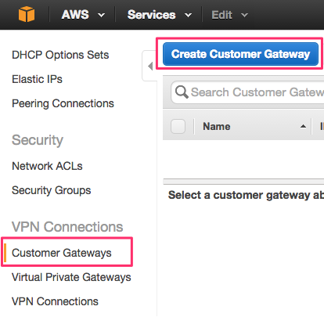
Task: Click the Name column header
Action: point(217,127)
